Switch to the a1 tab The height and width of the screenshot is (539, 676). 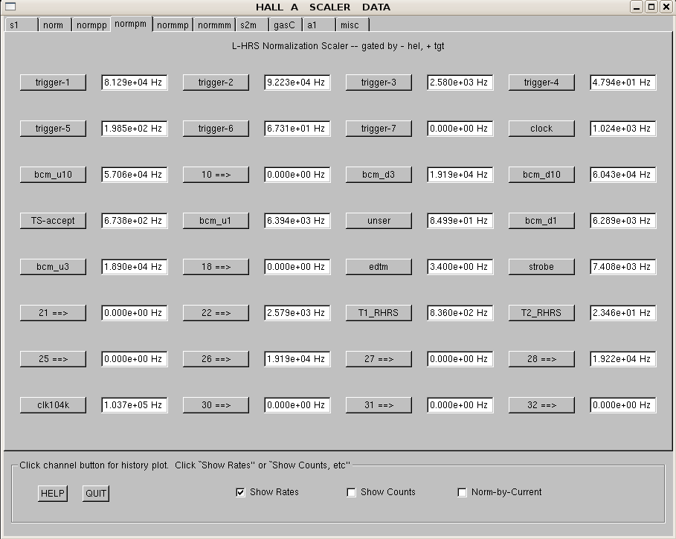point(319,25)
